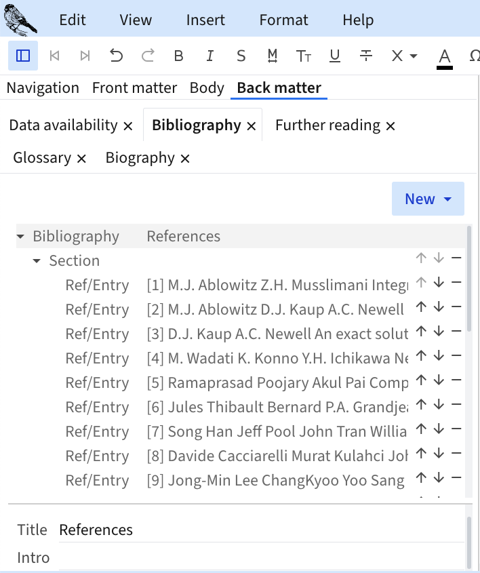The image size is (480, 573).
Task: Apply strikethrough formatting icon
Action: point(366,56)
